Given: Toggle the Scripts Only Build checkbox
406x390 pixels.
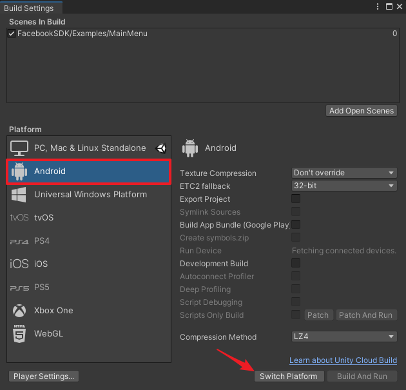Looking at the screenshot, I should pyautogui.click(x=296, y=315).
